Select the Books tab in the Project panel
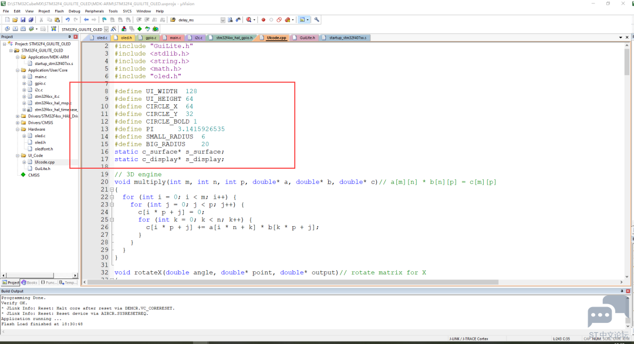634x344 pixels. [x=29, y=282]
